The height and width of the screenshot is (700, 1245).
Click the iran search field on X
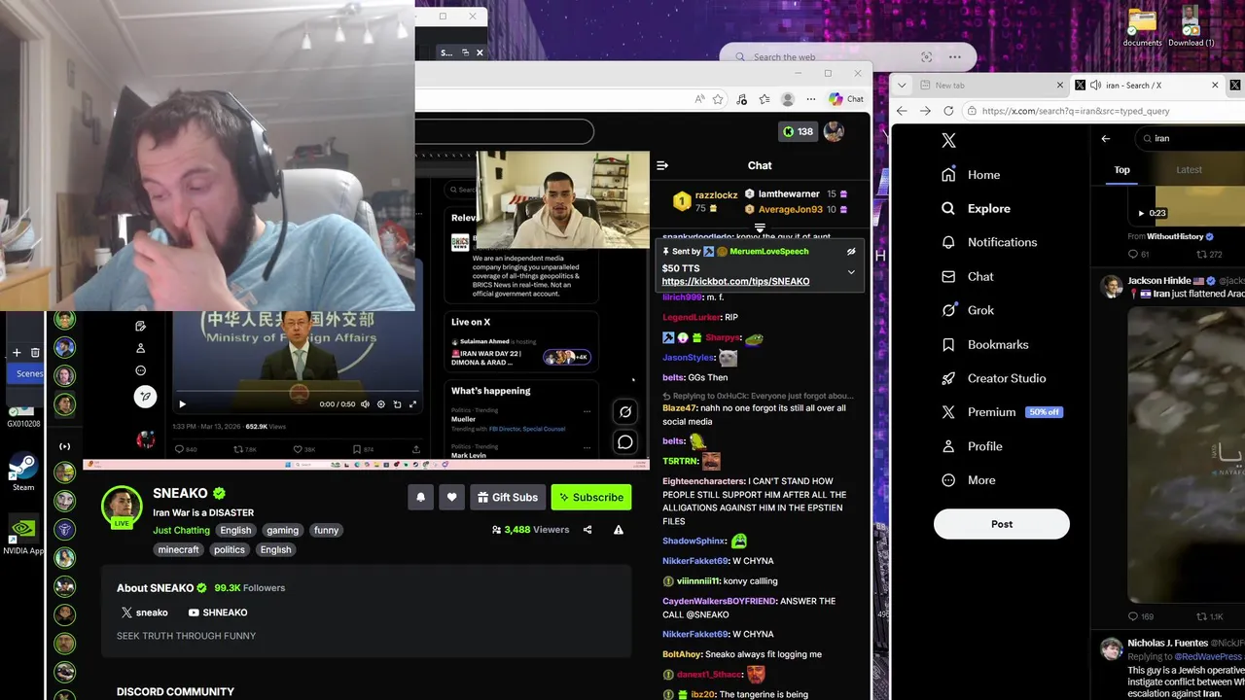[x=1191, y=138]
